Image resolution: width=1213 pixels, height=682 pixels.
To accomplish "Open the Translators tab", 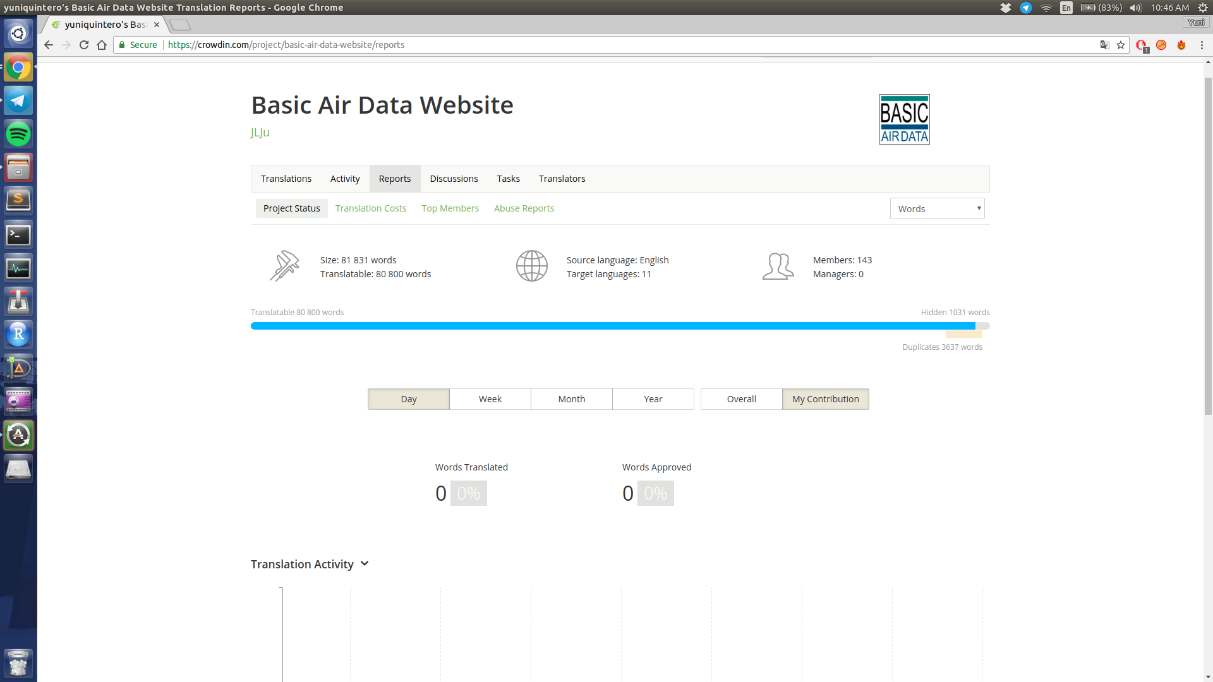I will (562, 179).
